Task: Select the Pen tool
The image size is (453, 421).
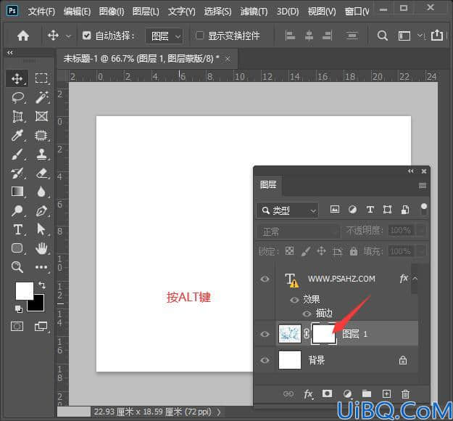Action: 41,210
